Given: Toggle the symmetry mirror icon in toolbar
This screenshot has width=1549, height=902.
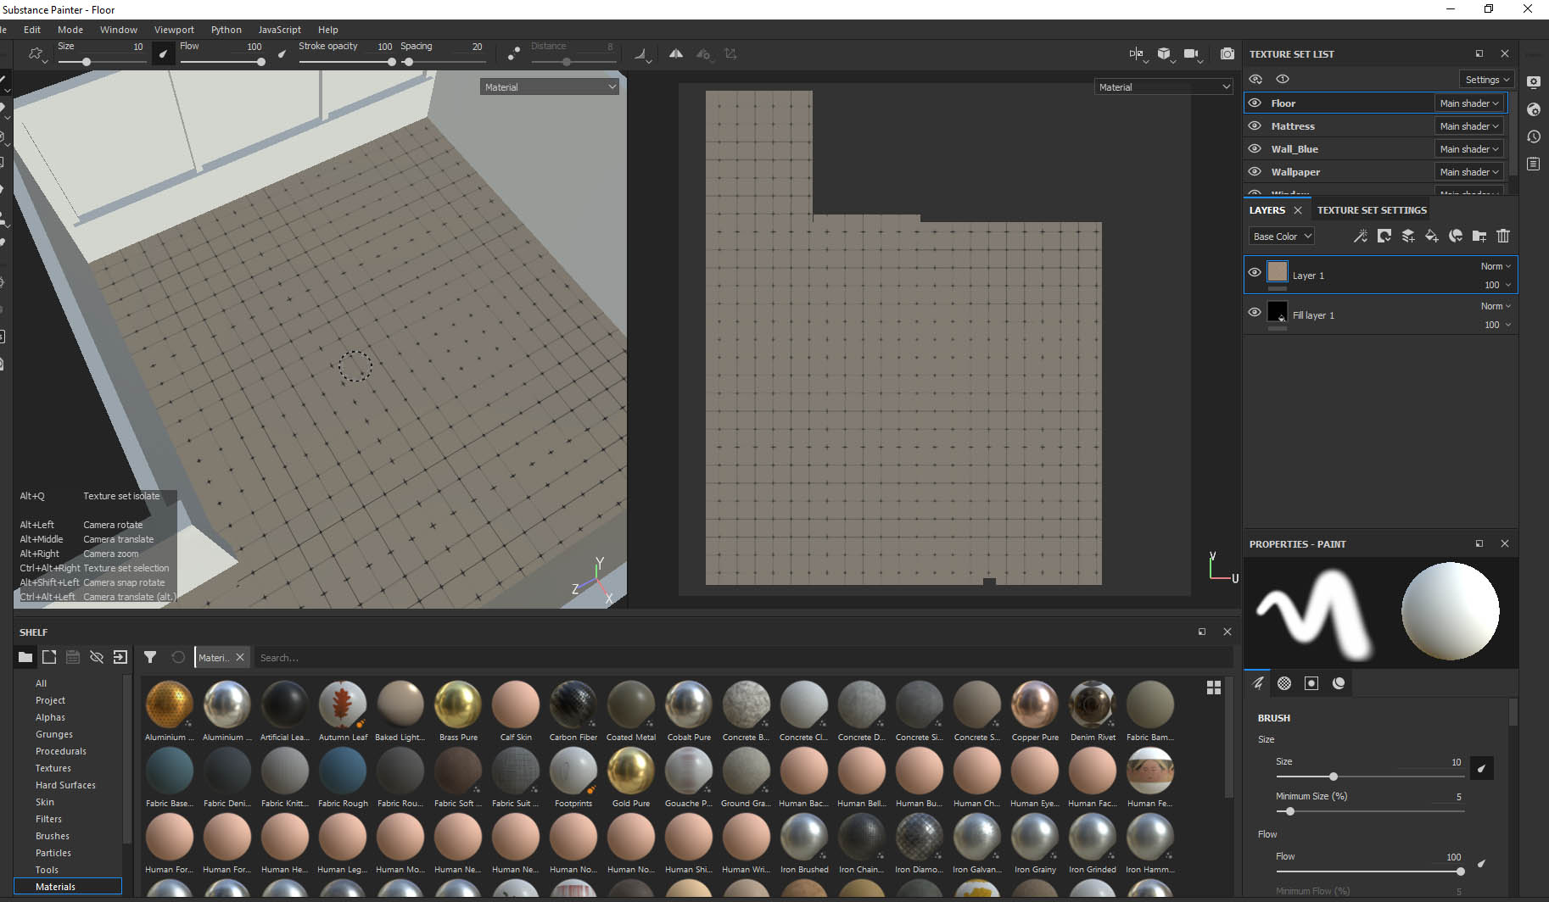Looking at the screenshot, I should (675, 54).
